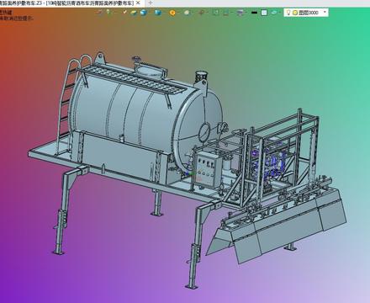
Task: Click the red-orange first toolbar icon
Action: (x=99, y=13)
